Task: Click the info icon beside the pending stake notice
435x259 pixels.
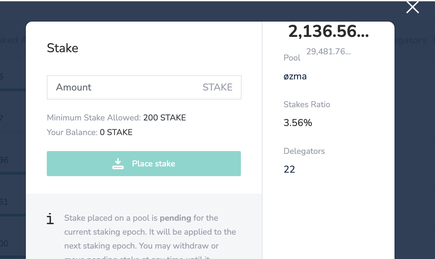Action: (x=51, y=219)
